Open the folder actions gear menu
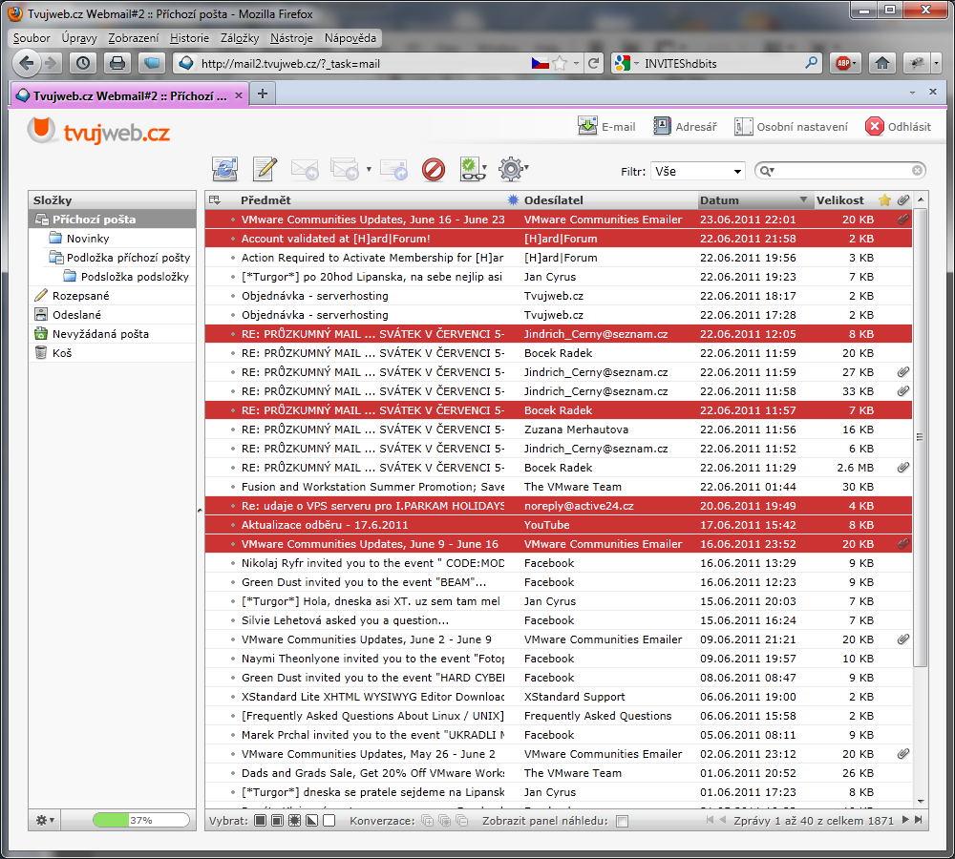 tap(45, 820)
